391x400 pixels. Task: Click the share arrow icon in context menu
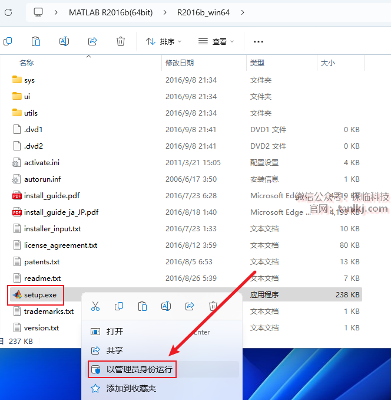[x=190, y=306]
